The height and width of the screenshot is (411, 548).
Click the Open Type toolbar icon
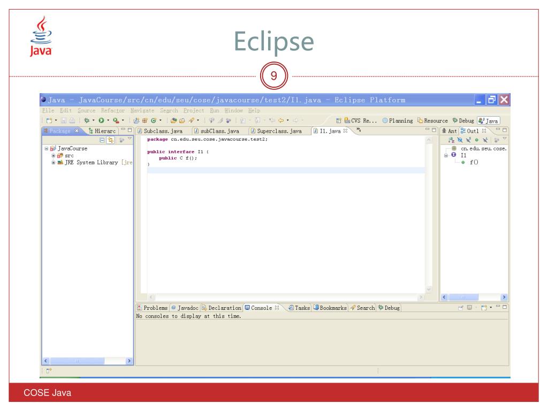(173, 120)
